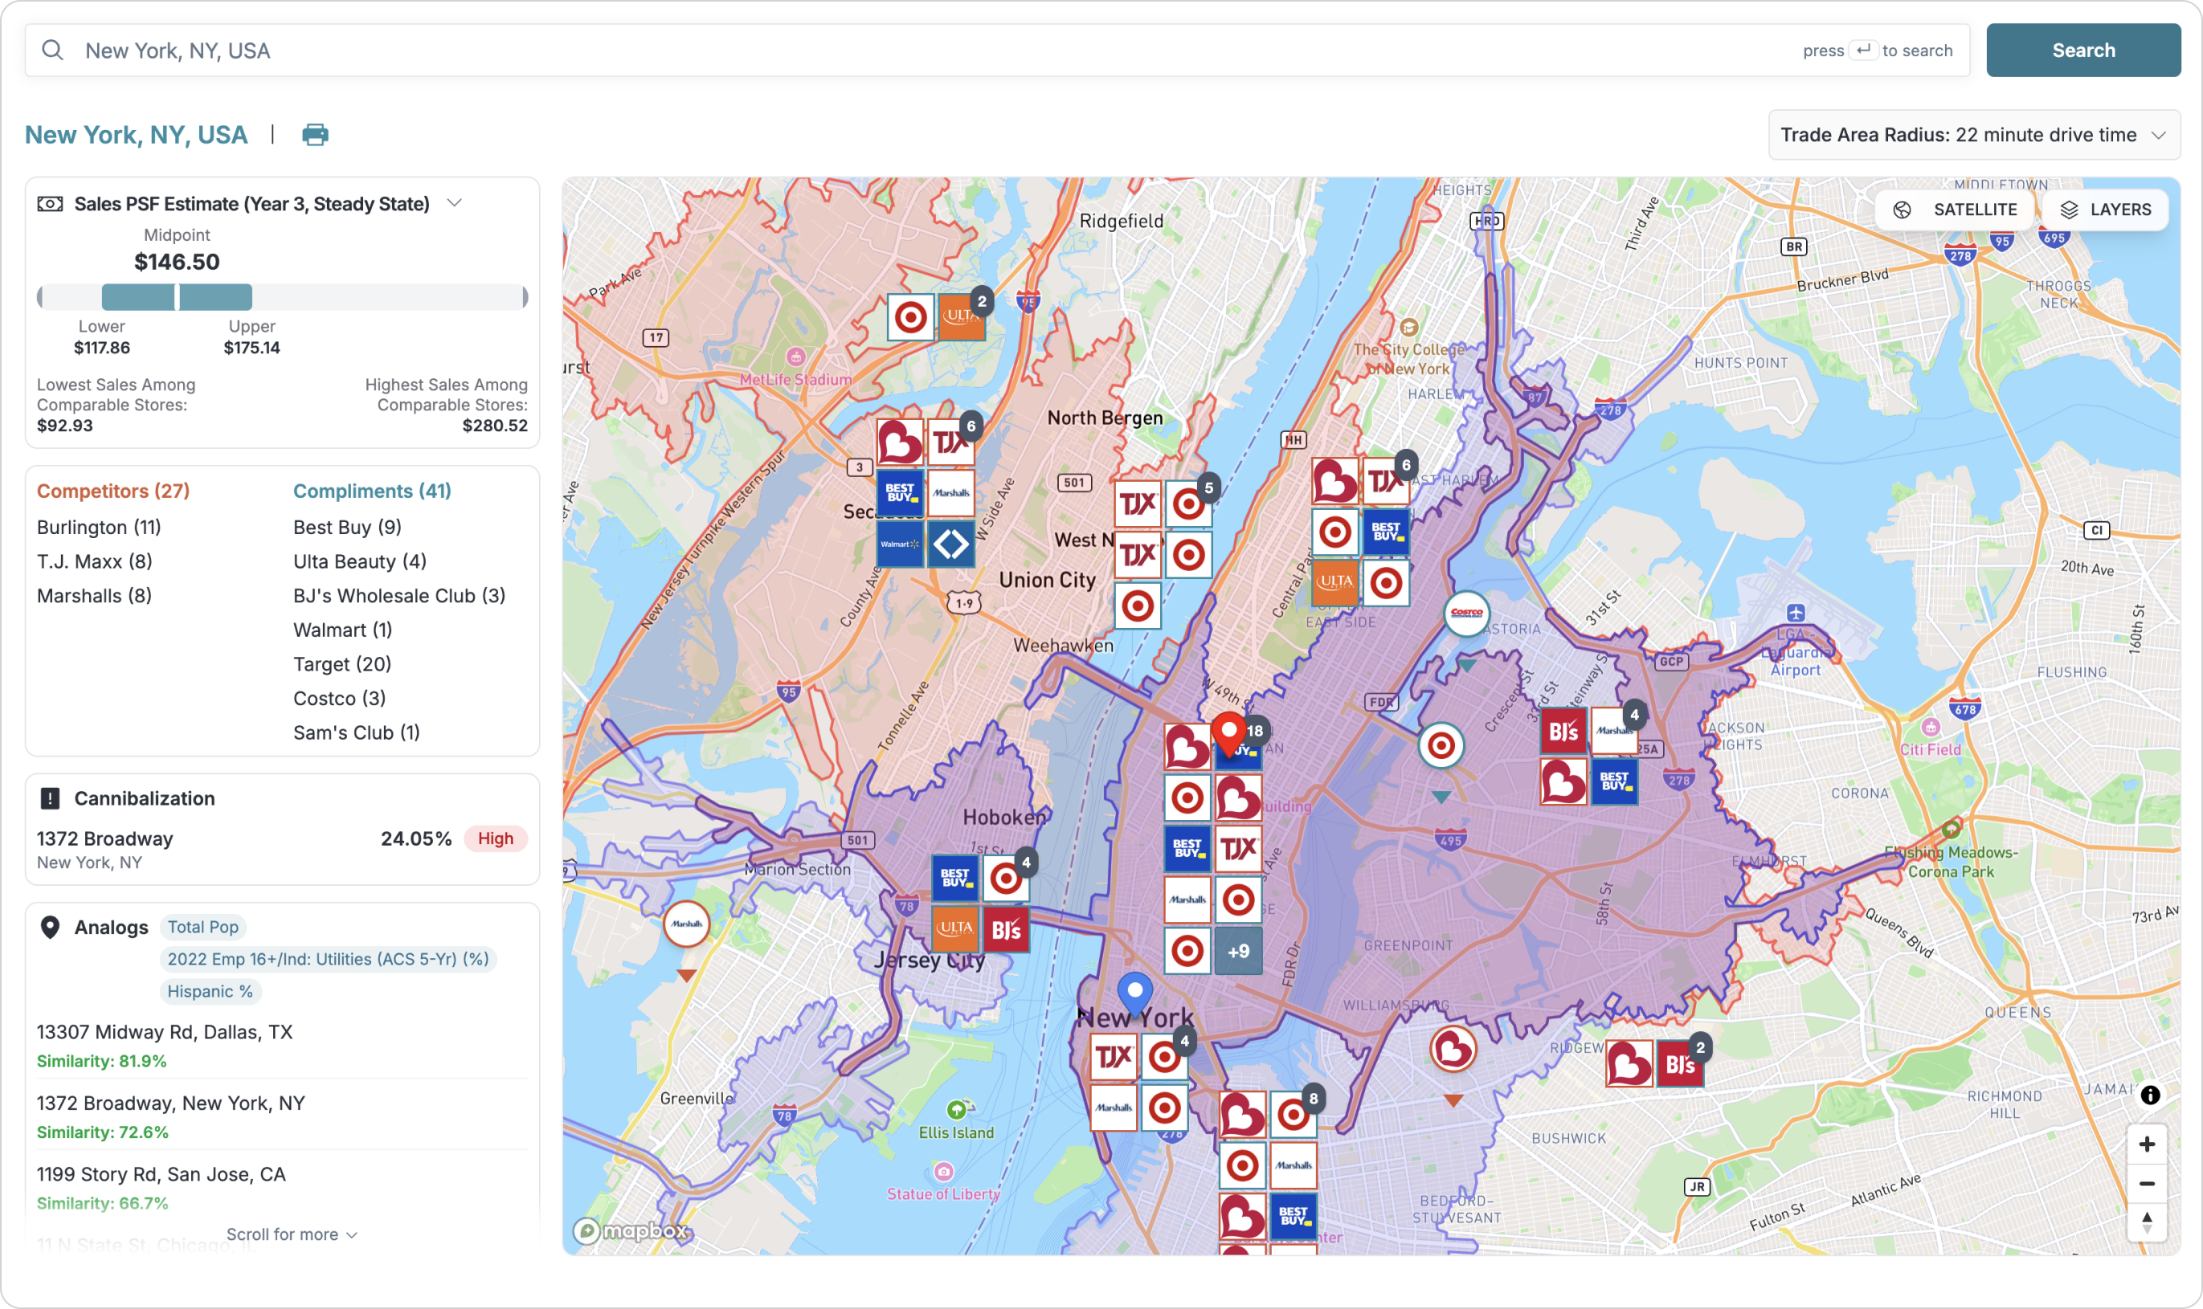The width and height of the screenshot is (2203, 1309).
Task: Click the right end of the sales range bar
Action: pyautogui.click(x=525, y=297)
